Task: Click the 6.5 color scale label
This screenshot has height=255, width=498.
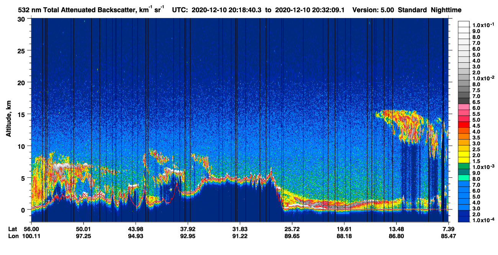Action: [x=476, y=102]
